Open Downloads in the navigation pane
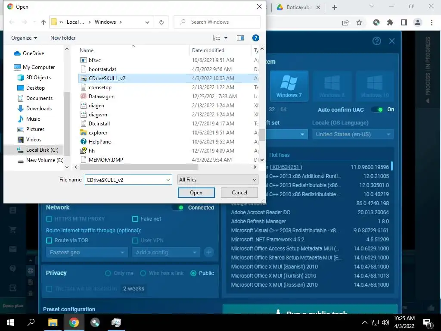 [34, 108]
